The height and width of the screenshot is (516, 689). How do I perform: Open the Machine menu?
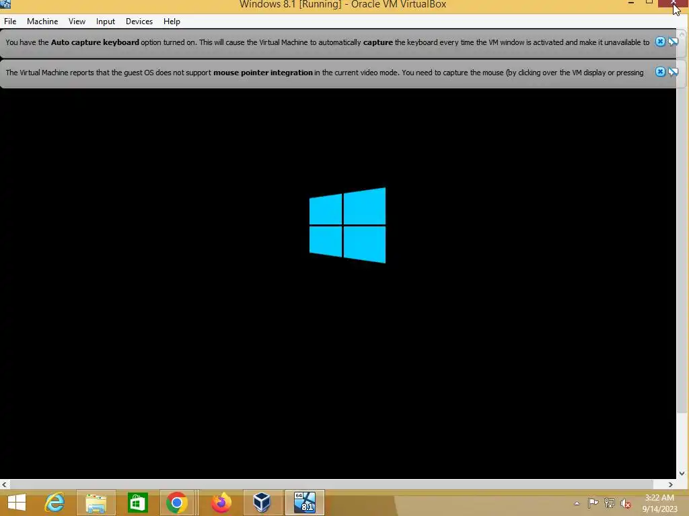point(42,21)
